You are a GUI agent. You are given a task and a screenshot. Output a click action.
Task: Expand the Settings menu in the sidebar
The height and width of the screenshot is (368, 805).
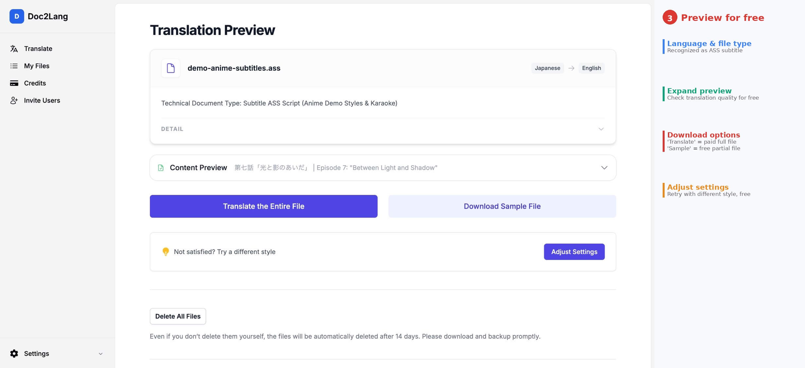click(100, 353)
